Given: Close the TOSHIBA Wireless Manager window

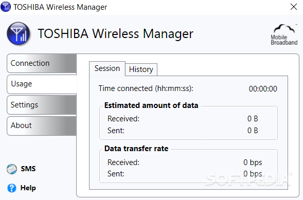Looking at the screenshot, I should [294, 7].
